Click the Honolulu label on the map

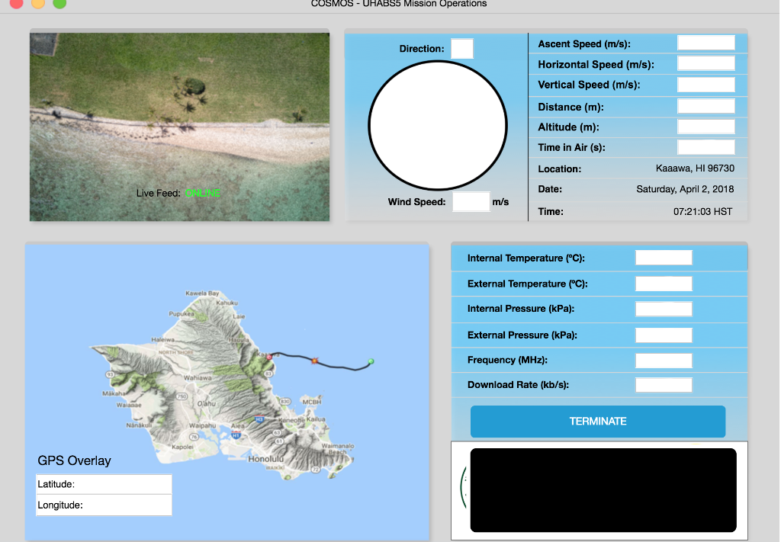pos(265,460)
